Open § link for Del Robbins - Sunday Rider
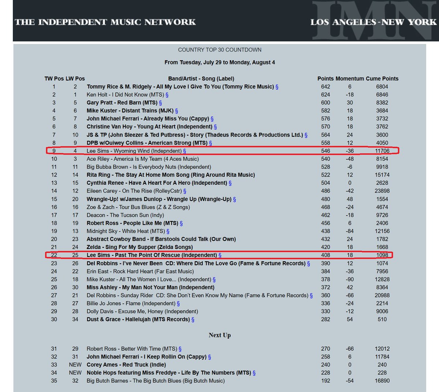The width and height of the screenshot is (439, 392). (311, 295)
